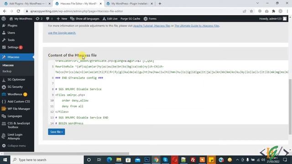
Task: Show hidden system tray icons
Action: click(237, 160)
